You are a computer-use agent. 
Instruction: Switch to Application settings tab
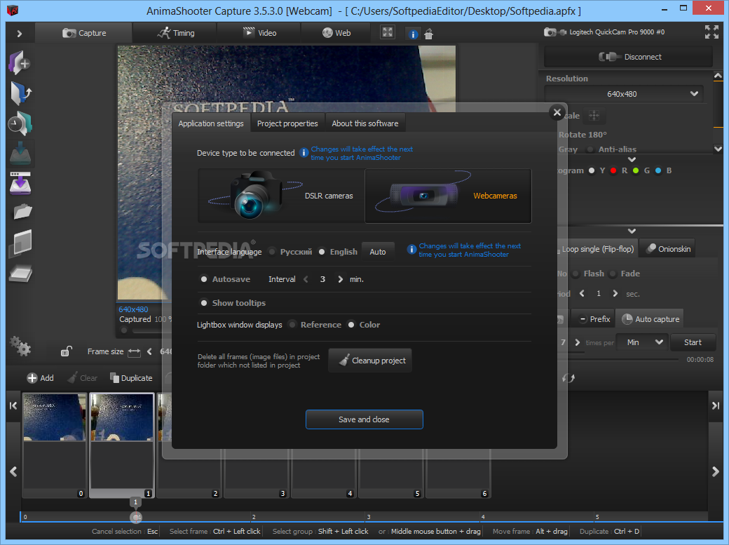(211, 123)
